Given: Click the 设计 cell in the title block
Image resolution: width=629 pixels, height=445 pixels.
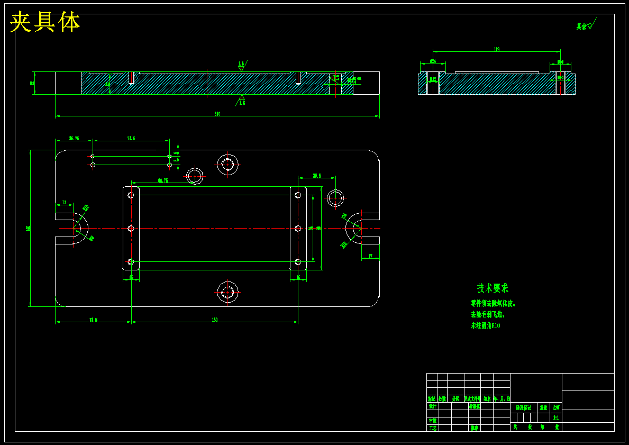Looking at the screenshot, I should pos(432,406).
